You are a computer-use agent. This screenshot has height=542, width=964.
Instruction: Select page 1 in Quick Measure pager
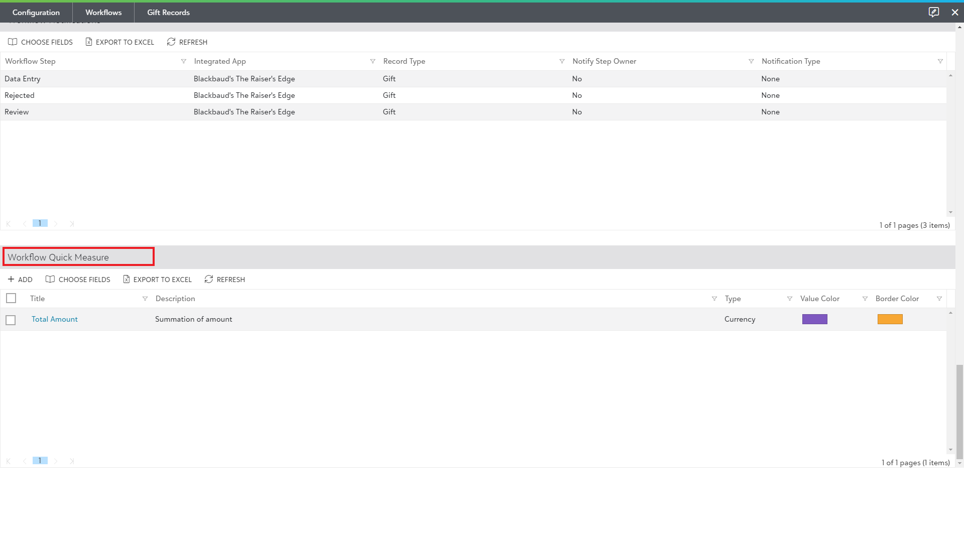pos(40,461)
